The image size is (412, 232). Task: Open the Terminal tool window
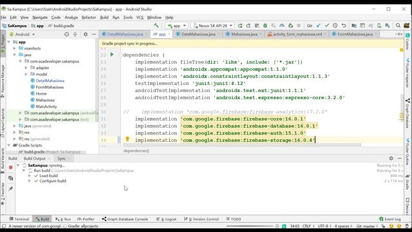(19, 219)
